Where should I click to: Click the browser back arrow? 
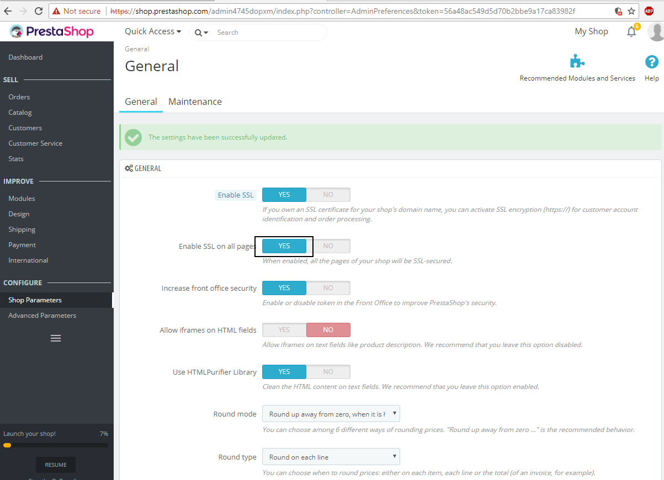(8, 11)
